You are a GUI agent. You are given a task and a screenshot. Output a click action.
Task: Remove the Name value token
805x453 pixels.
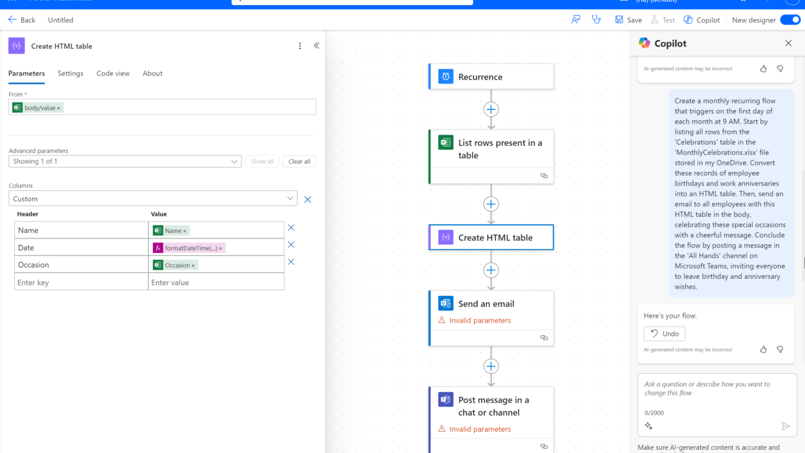[185, 231]
